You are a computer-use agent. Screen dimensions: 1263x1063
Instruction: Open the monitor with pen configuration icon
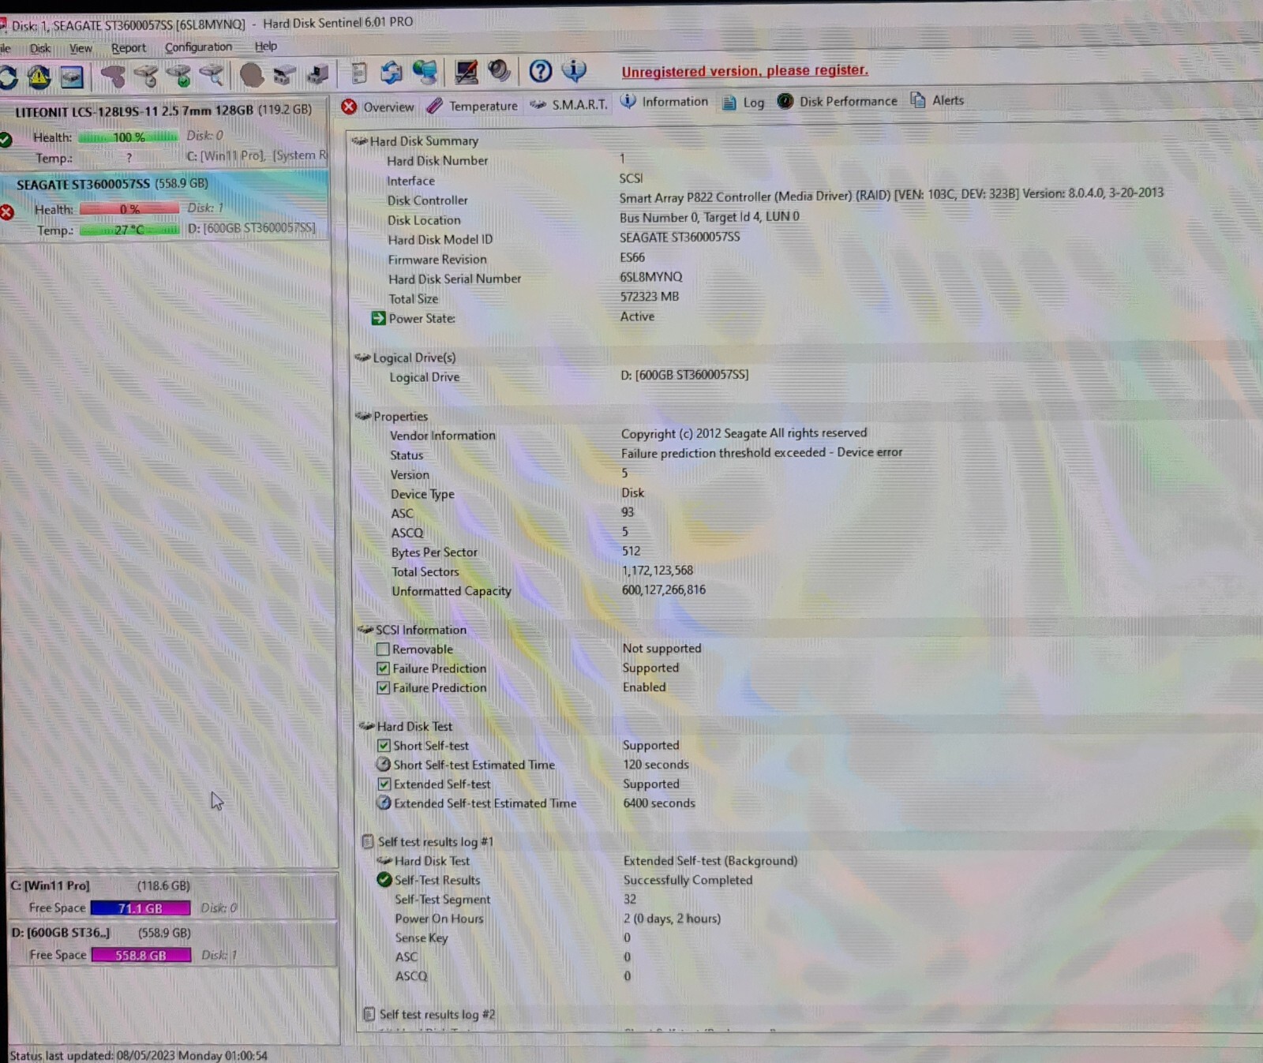point(466,72)
